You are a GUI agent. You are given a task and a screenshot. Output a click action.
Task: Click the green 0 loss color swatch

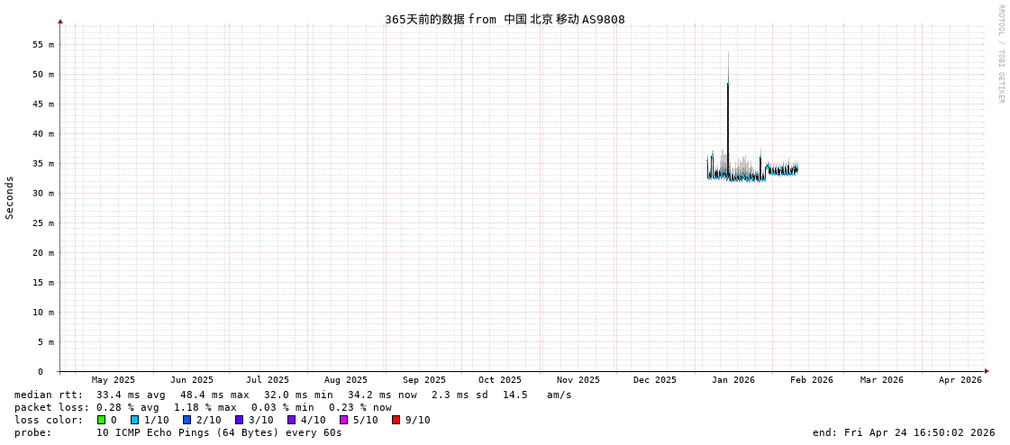pos(102,420)
